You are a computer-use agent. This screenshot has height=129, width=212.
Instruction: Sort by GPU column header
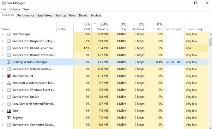(155, 27)
